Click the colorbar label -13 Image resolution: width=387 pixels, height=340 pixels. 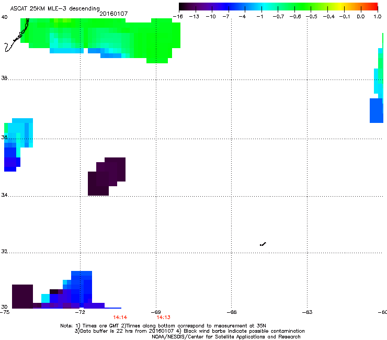click(194, 17)
